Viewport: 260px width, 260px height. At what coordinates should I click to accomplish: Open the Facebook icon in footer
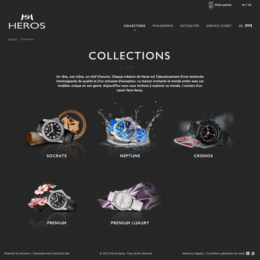[x=253, y=253]
